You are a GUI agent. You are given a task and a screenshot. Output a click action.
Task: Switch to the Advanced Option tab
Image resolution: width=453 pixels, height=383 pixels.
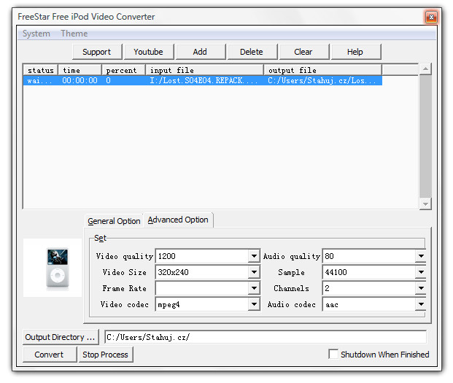(178, 220)
